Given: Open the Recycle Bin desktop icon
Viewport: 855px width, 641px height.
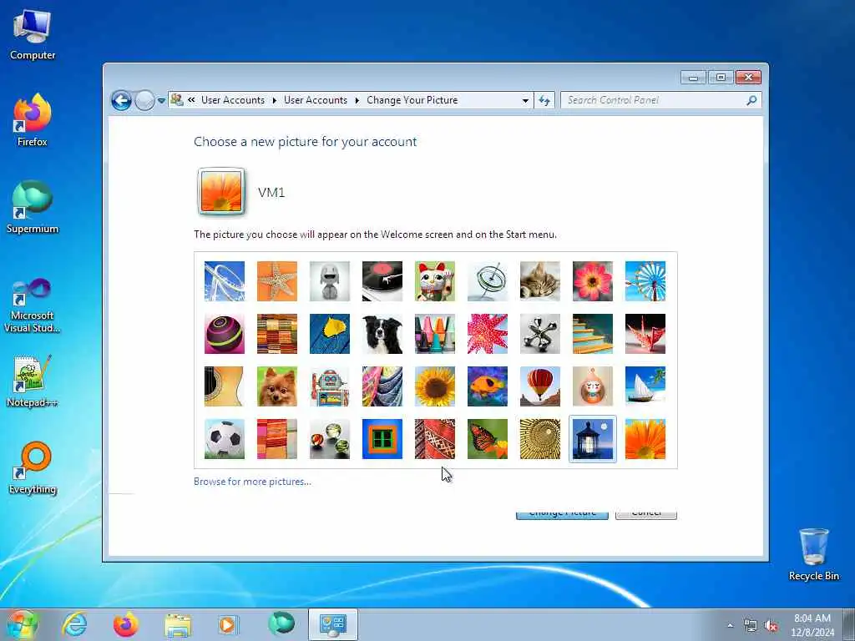Looking at the screenshot, I should click(813, 554).
